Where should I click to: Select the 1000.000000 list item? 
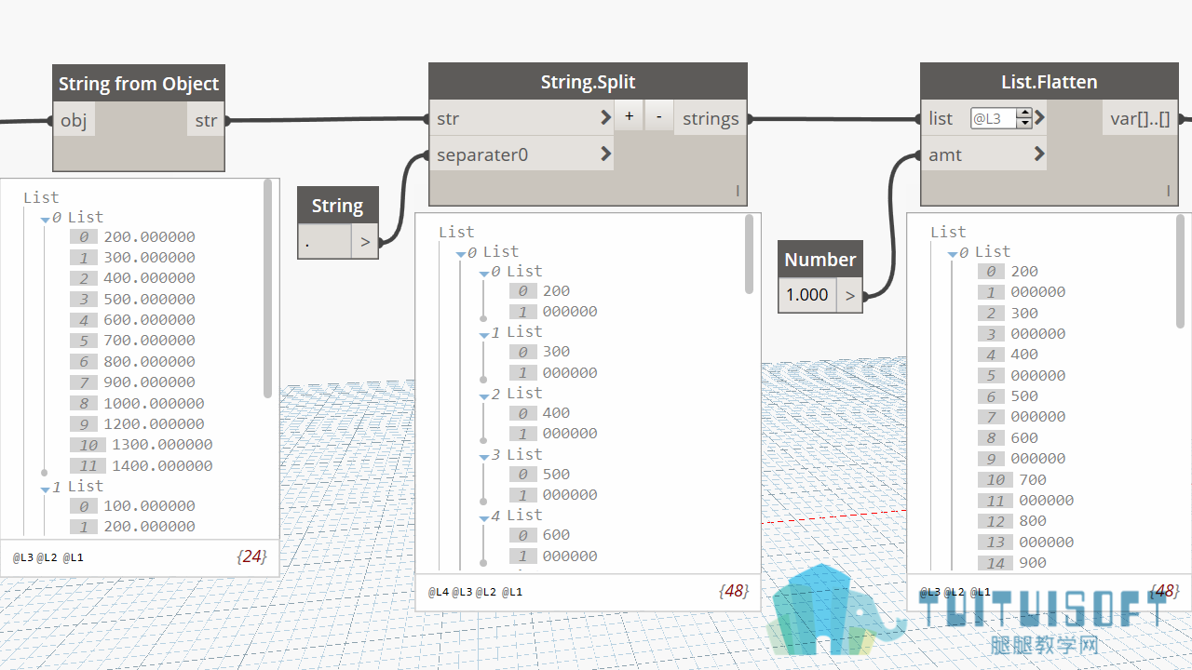click(x=154, y=403)
